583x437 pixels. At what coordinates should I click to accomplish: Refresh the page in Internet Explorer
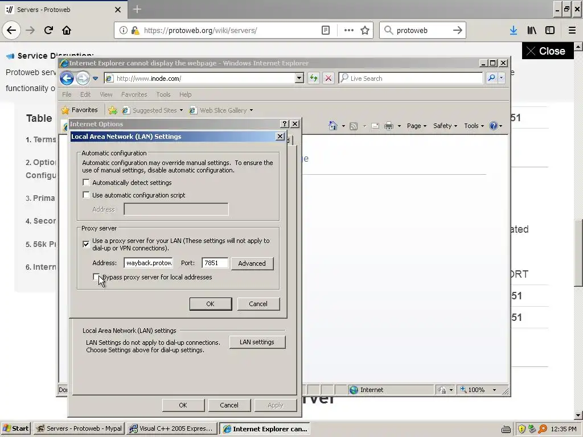pyautogui.click(x=314, y=78)
